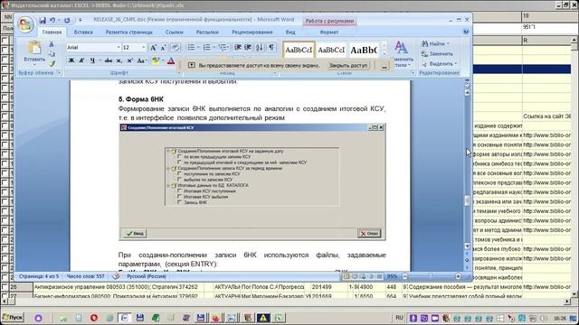Clear formatting with the eraser icon

coord(176,48)
